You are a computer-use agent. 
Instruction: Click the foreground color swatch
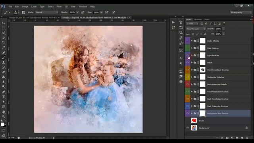pyautogui.click(x=2, y=124)
